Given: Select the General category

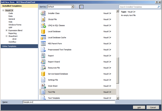Looking at the screenshot, I should tap(12, 19).
